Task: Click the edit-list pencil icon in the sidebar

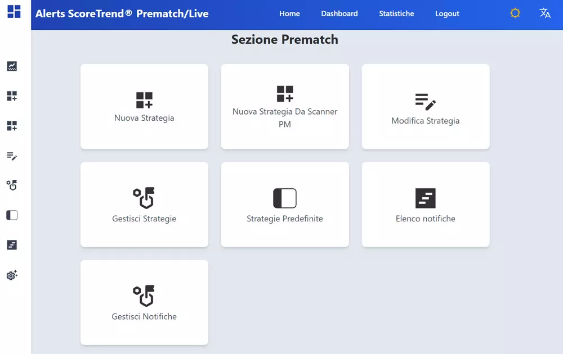Action: click(12, 156)
